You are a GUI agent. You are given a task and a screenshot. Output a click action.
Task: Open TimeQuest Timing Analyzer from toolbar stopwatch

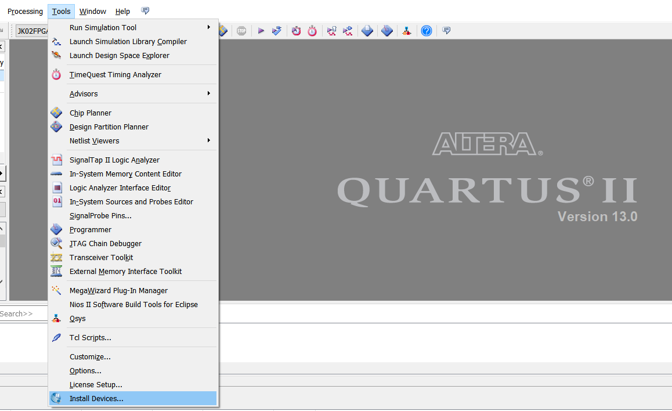[312, 31]
